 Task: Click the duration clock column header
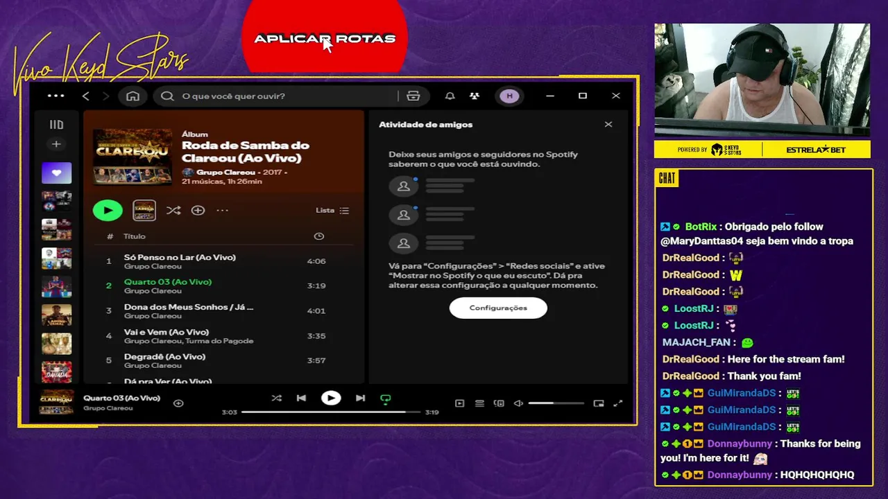tap(318, 236)
